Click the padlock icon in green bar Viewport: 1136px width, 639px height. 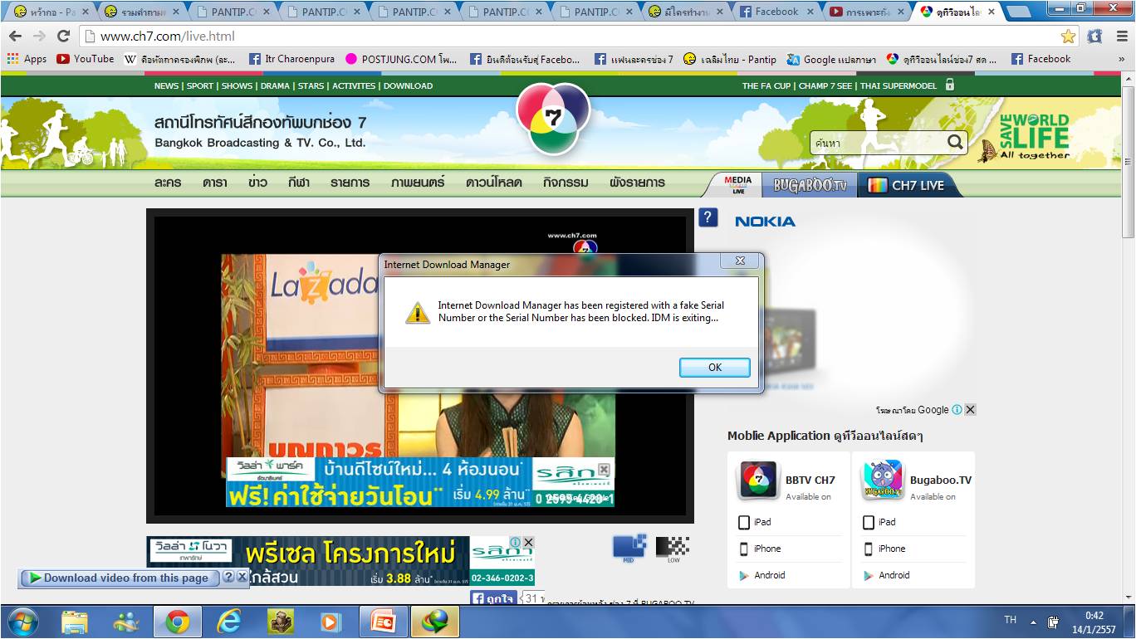950,85
